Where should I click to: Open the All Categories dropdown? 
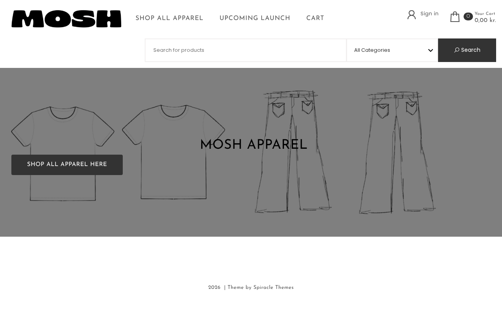[x=392, y=50]
